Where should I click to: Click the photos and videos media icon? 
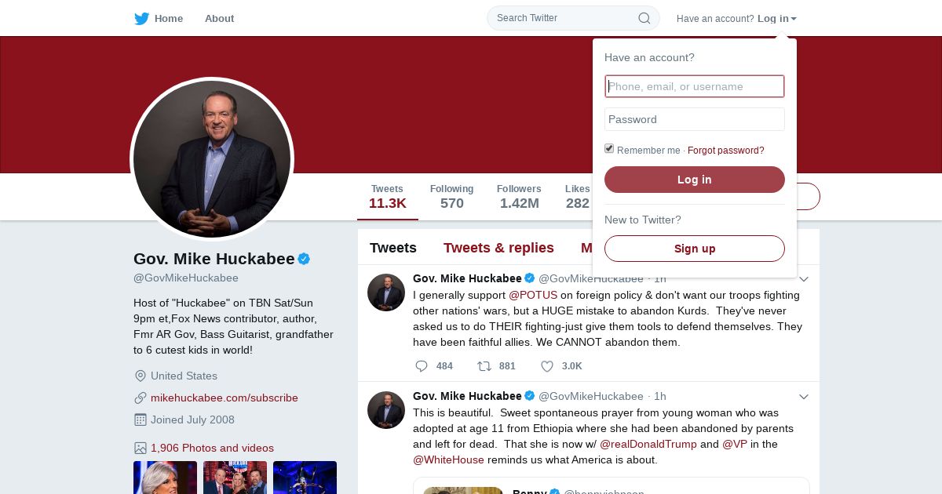[x=141, y=448]
